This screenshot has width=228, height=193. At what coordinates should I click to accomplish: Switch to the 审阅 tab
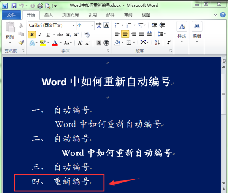tap(128, 15)
